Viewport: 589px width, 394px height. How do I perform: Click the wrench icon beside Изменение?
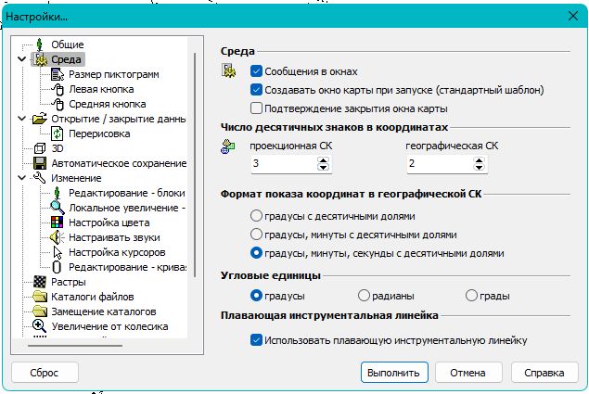(40, 178)
